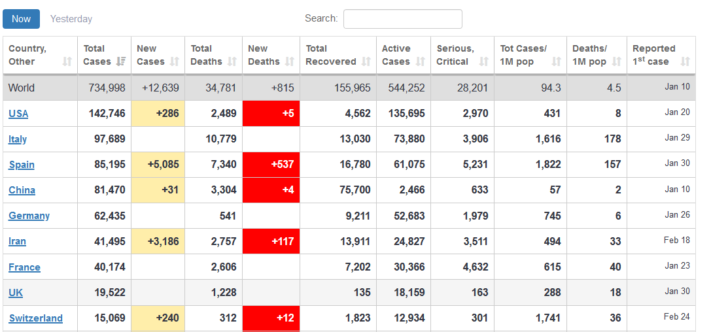This screenshot has width=711, height=332.
Task: Sort by Active Cases column arrows
Action: 420,61
